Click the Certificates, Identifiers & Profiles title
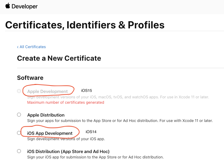Image resolution: width=224 pixels, height=165 pixels. pos(85,25)
